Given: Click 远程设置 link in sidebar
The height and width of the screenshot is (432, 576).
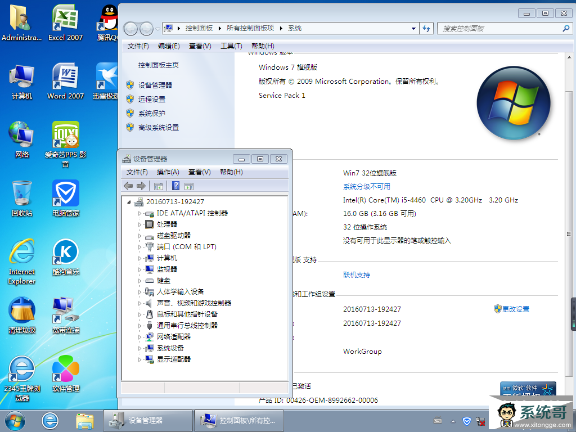Looking at the screenshot, I should coord(152,99).
